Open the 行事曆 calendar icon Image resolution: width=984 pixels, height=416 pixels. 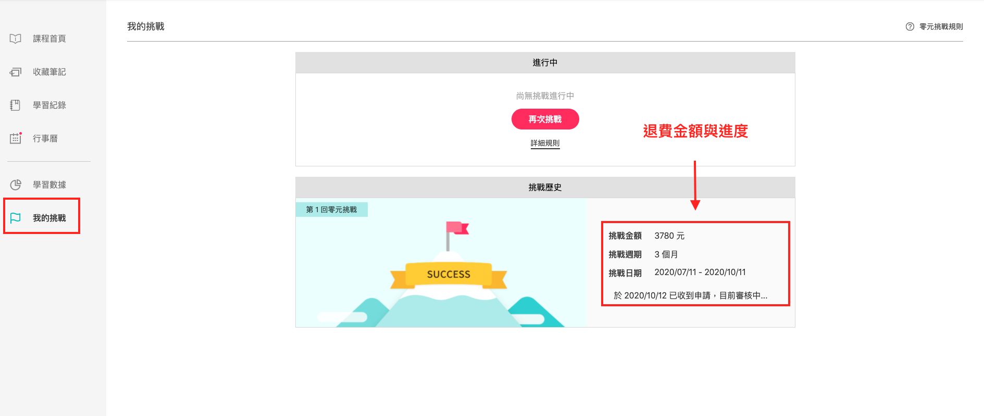tap(16, 138)
